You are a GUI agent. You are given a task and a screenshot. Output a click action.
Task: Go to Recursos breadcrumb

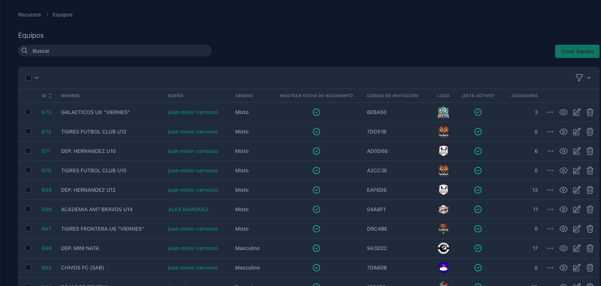click(29, 15)
